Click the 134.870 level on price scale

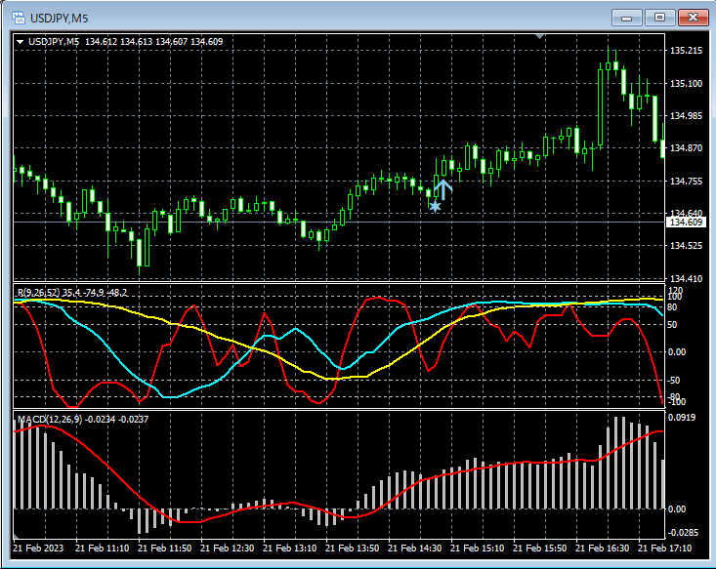686,148
